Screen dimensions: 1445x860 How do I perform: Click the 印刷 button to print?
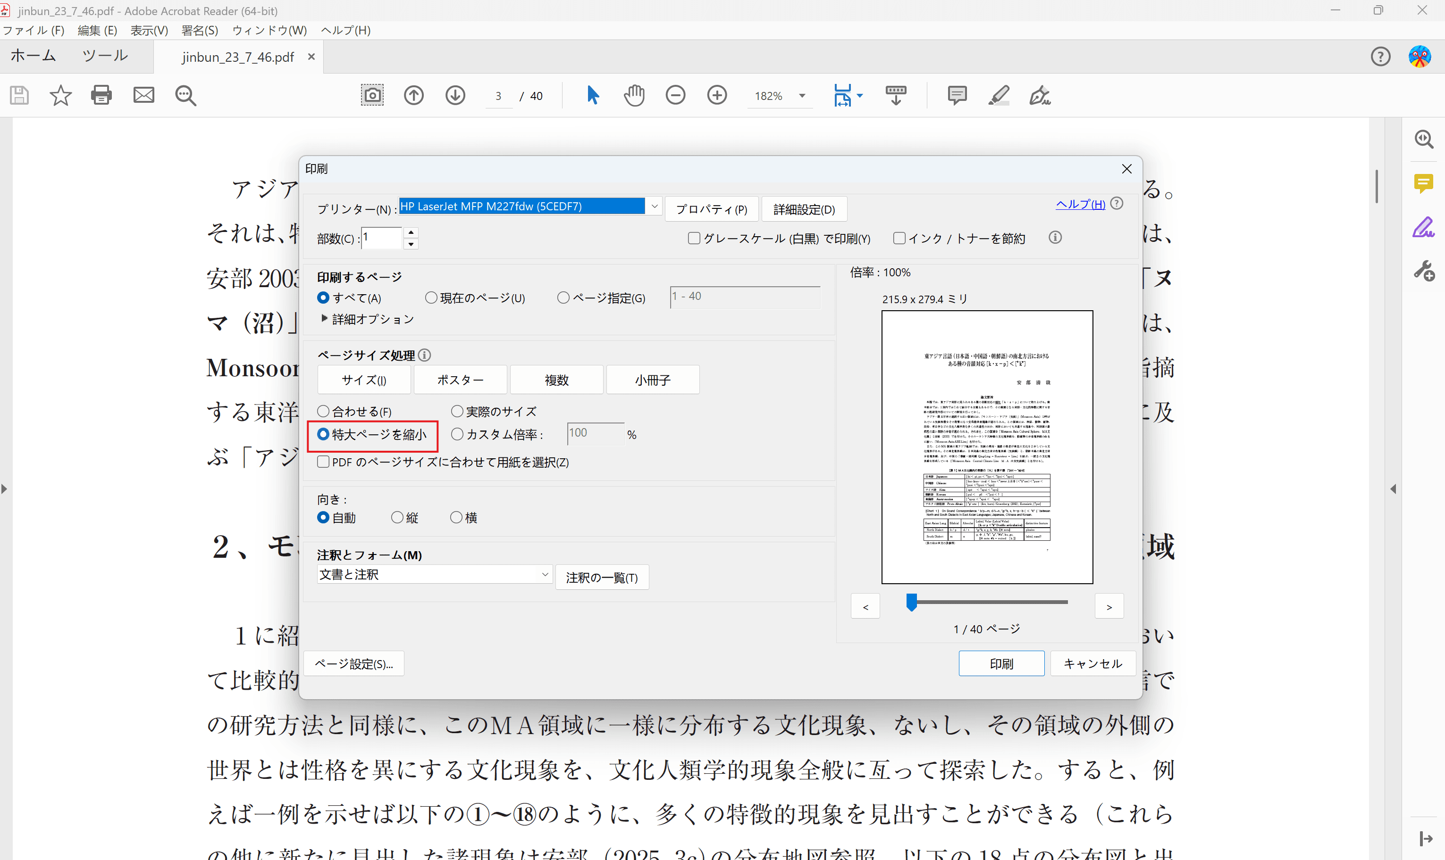tap(1001, 663)
